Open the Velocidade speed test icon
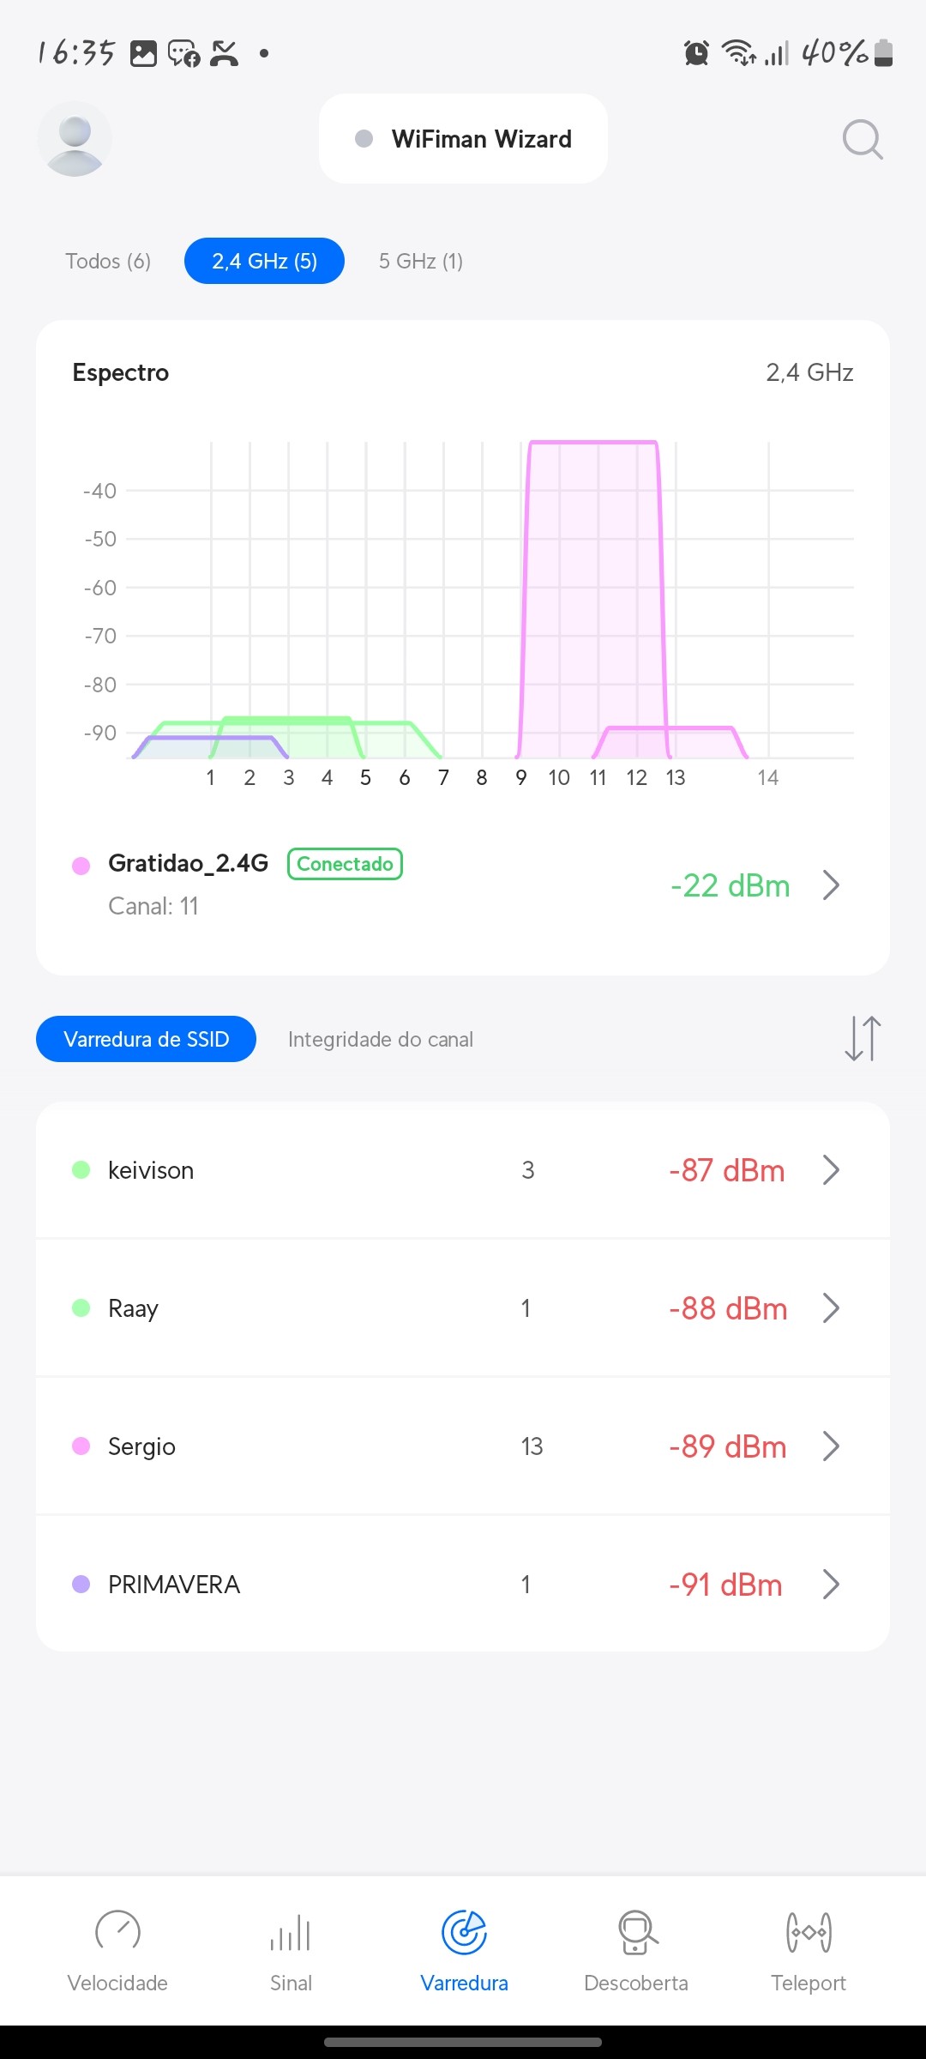The width and height of the screenshot is (926, 2059). pos(117,1932)
